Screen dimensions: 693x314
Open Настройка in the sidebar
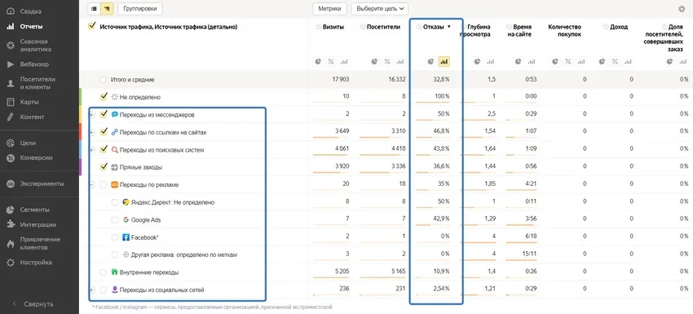pyautogui.click(x=29, y=263)
